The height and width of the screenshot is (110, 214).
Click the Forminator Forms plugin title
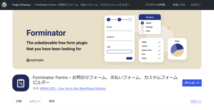pyautogui.click(x=105, y=80)
